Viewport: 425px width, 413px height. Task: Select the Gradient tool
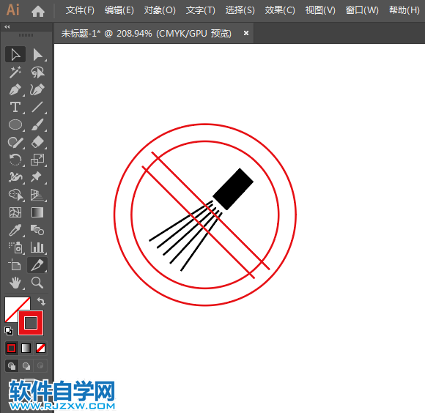37,212
